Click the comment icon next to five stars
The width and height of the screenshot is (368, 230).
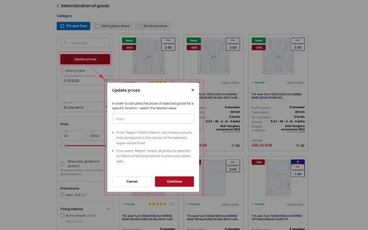point(172,204)
